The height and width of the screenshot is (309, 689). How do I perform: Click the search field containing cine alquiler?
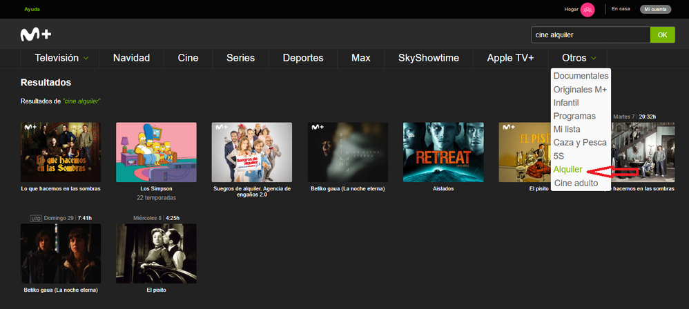[590, 34]
